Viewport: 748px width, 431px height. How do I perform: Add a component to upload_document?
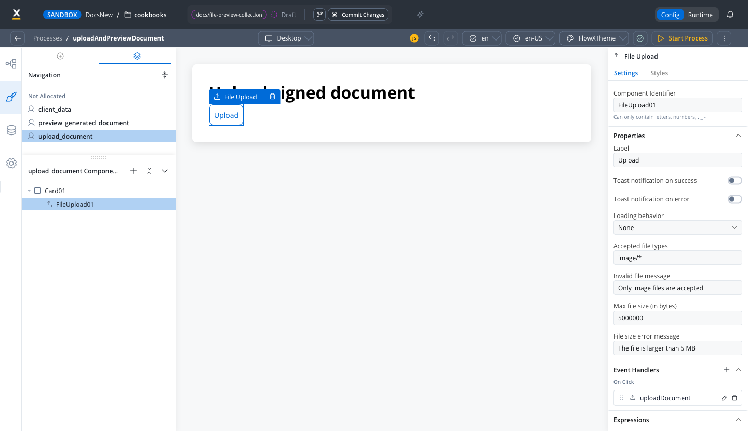(x=133, y=171)
